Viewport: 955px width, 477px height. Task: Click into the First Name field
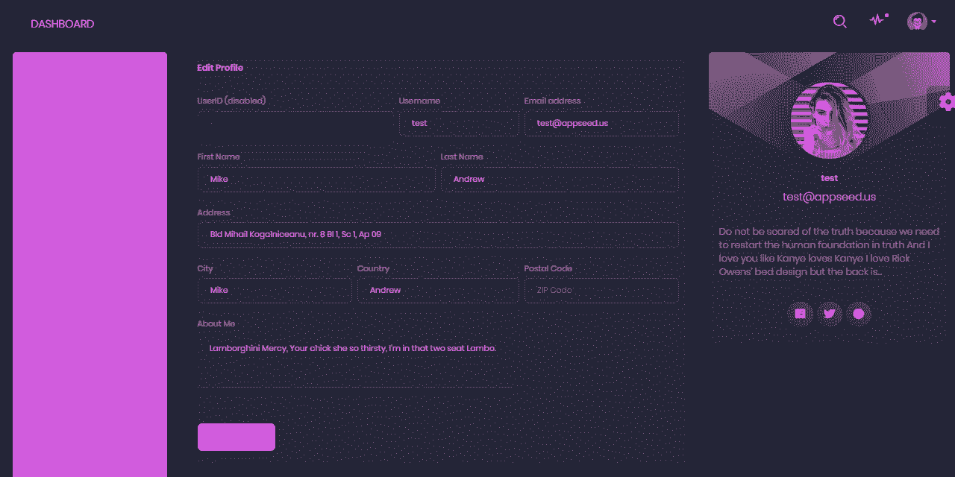(316, 180)
